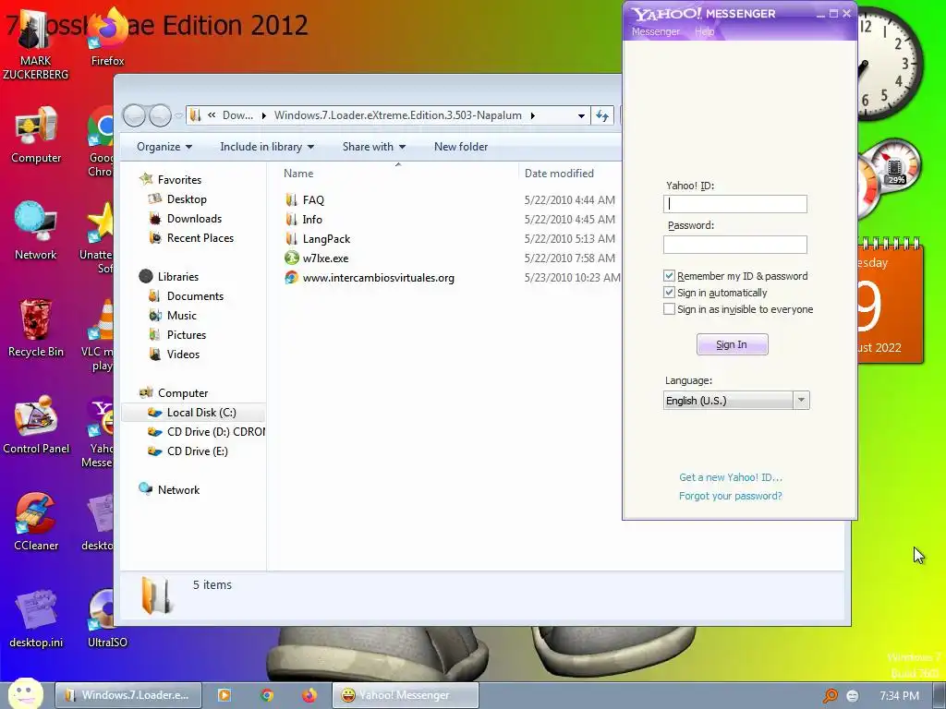Open the Control Panel desktop icon
The width and height of the screenshot is (946, 709).
(36, 425)
